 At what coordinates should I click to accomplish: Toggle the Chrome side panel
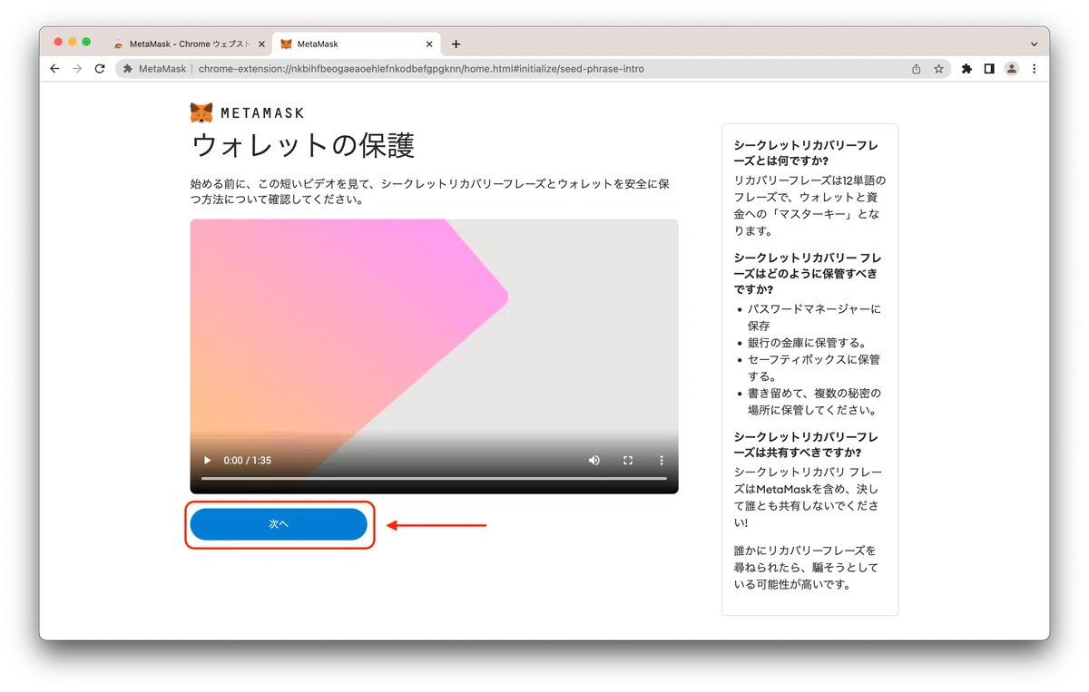pyautogui.click(x=989, y=69)
